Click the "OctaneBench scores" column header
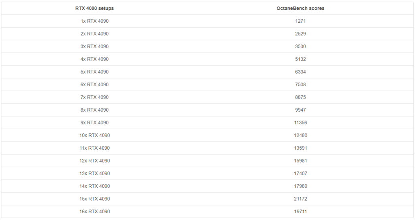Viewport: 415px width, 220px height. [300, 8]
